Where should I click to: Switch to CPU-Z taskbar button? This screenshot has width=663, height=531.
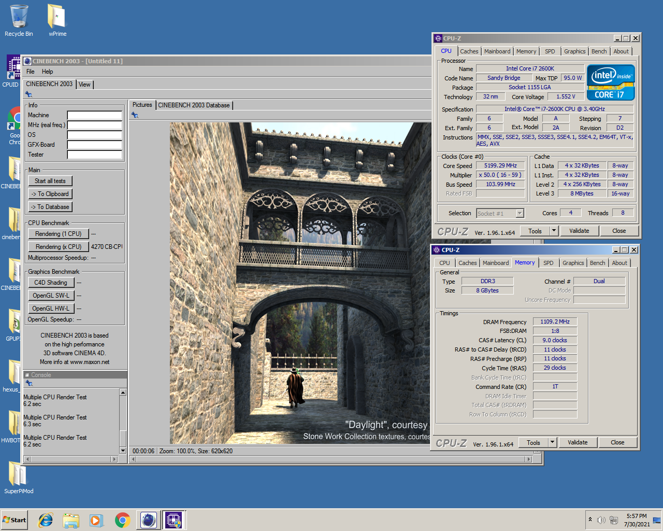click(174, 520)
